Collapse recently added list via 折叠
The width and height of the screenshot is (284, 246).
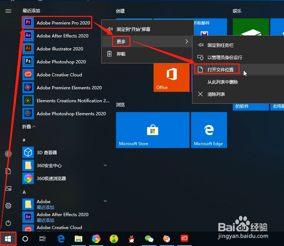pyautogui.click(x=29, y=126)
